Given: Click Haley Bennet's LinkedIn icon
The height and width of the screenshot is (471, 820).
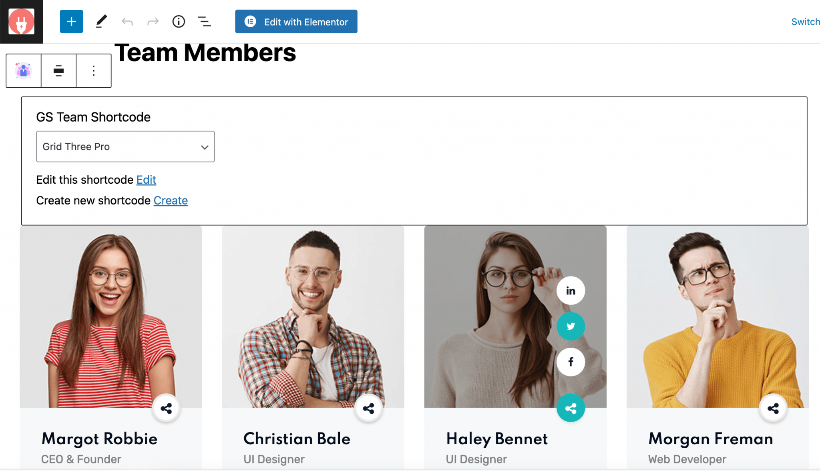Looking at the screenshot, I should click(x=571, y=291).
